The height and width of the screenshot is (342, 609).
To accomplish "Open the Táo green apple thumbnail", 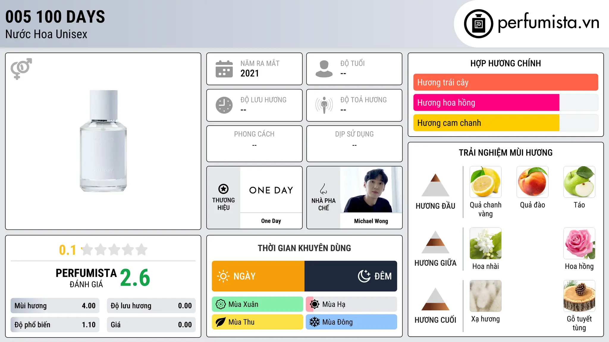I will coord(579,182).
